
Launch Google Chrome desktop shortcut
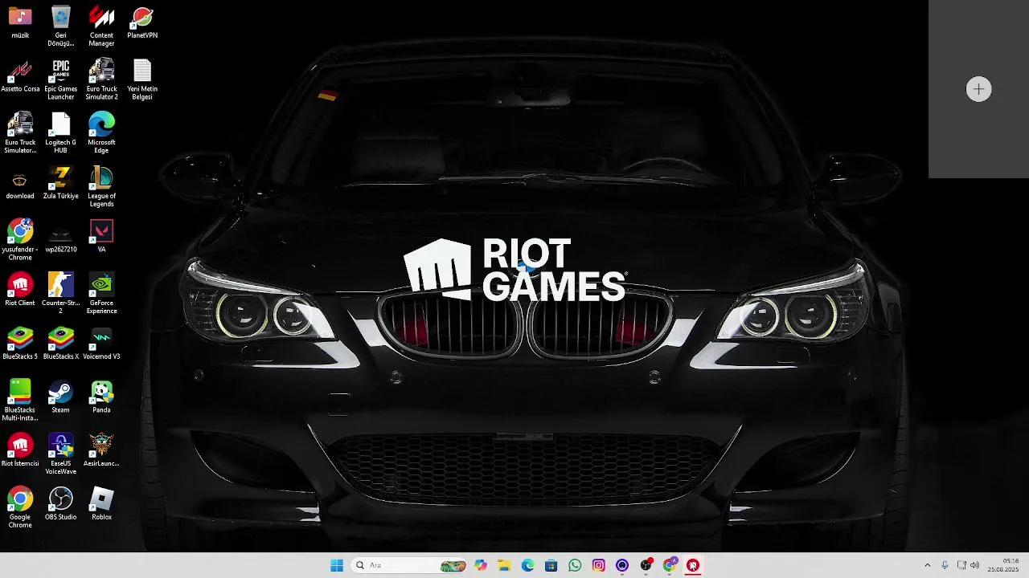(20, 507)
